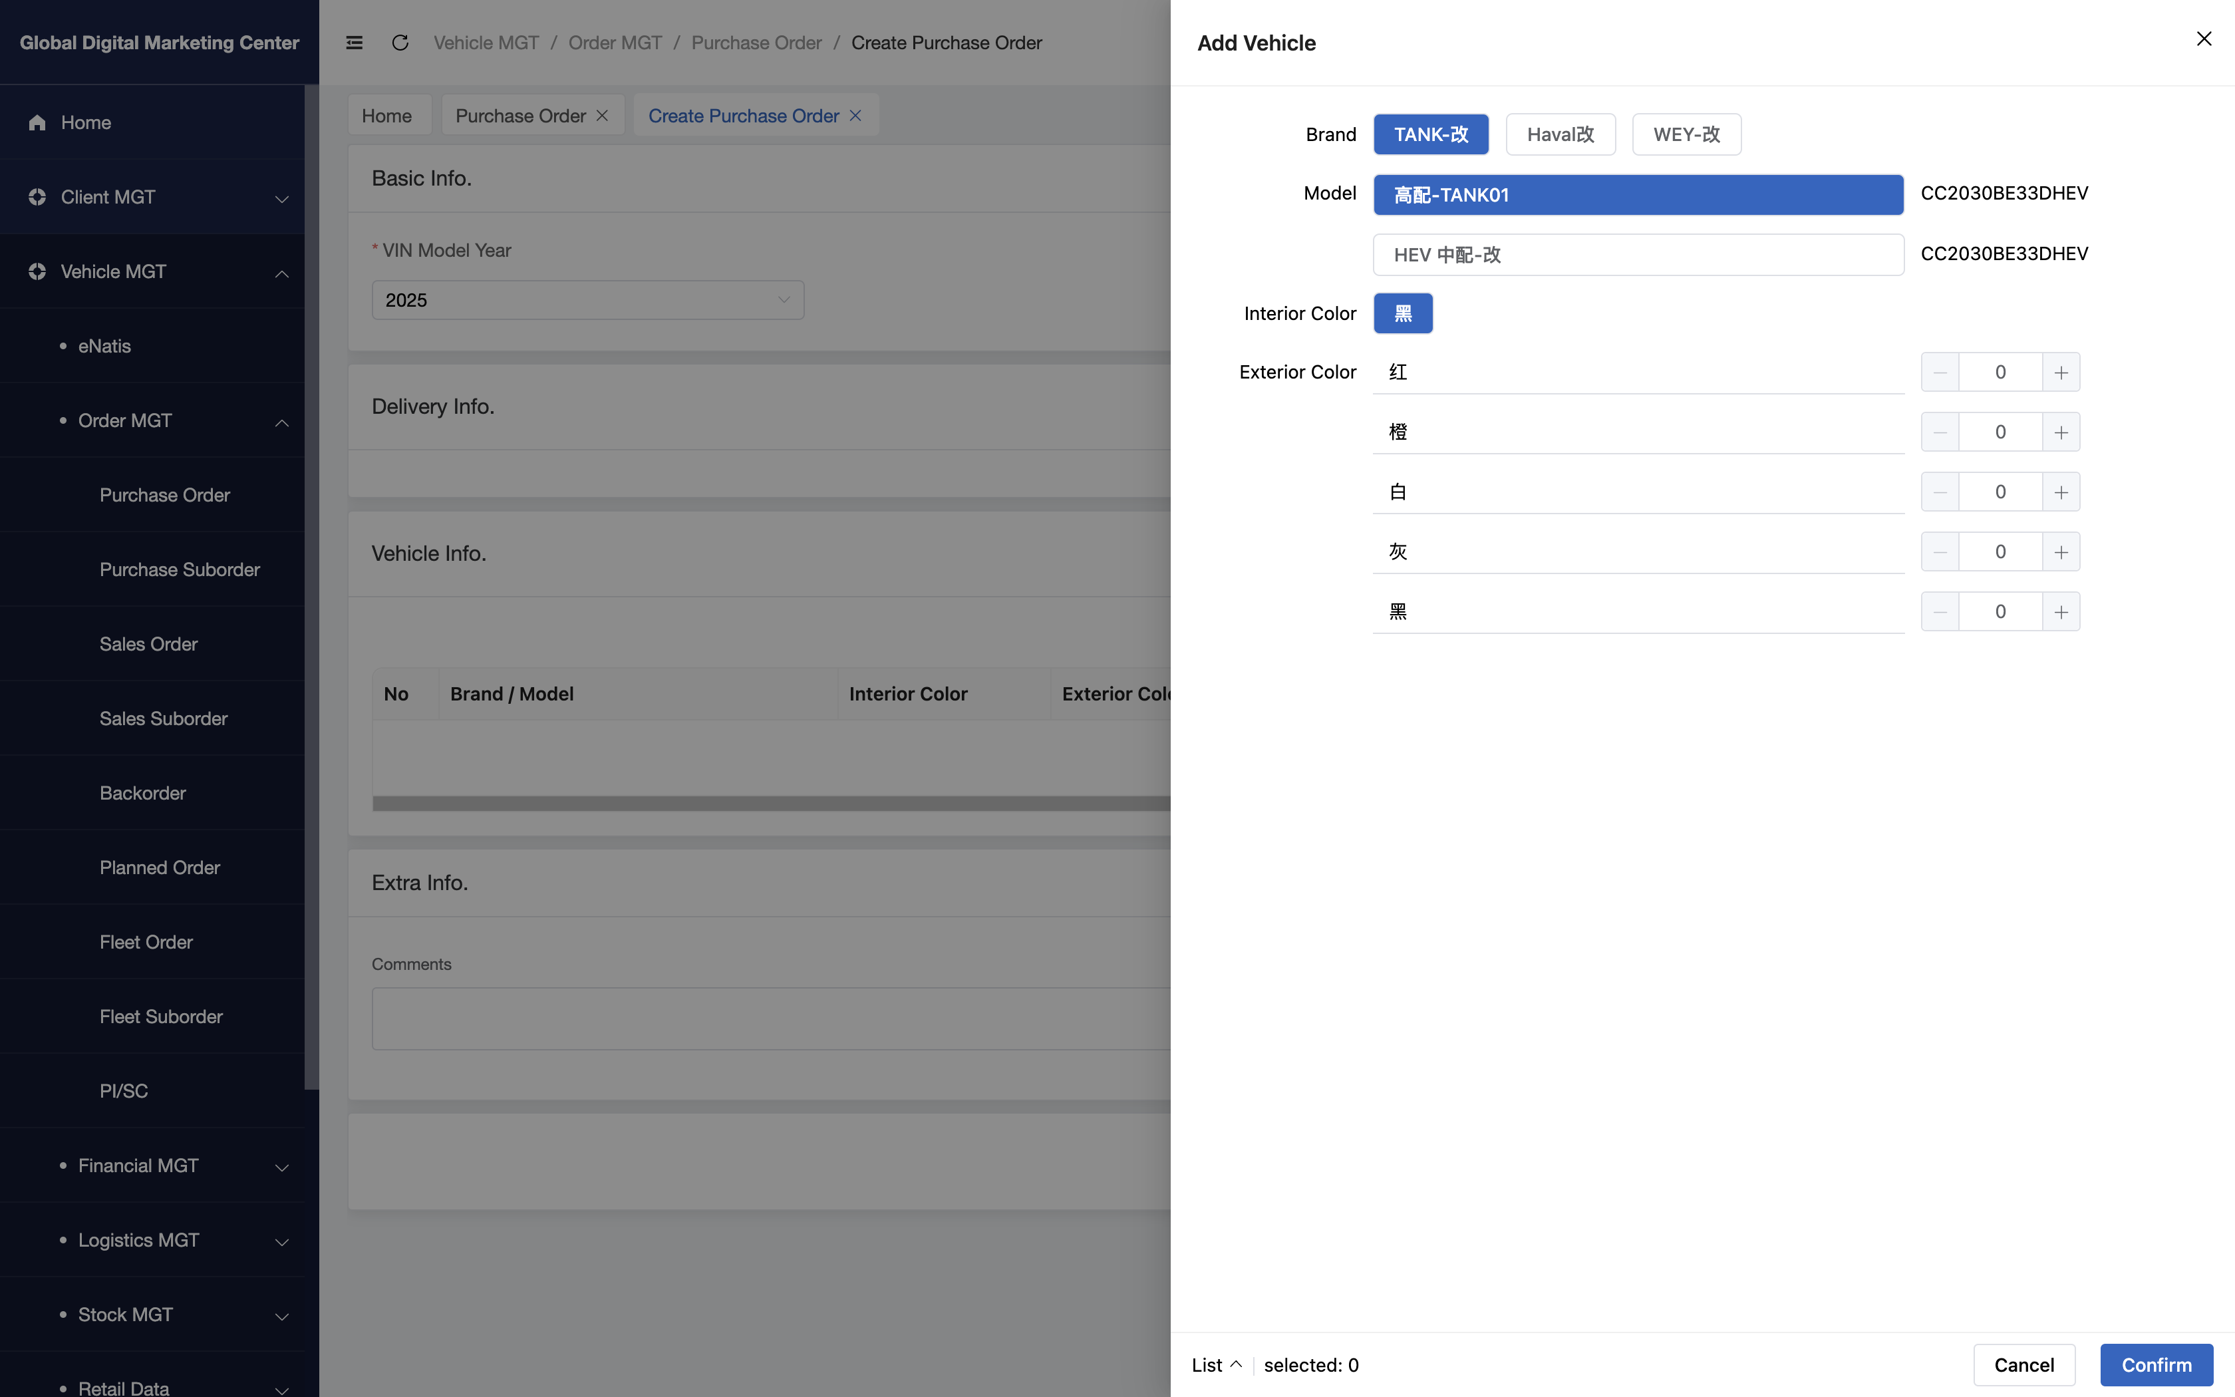Click Purchase Order breadcrumb link
The image size is (2235, 1397).
(756, 43)
